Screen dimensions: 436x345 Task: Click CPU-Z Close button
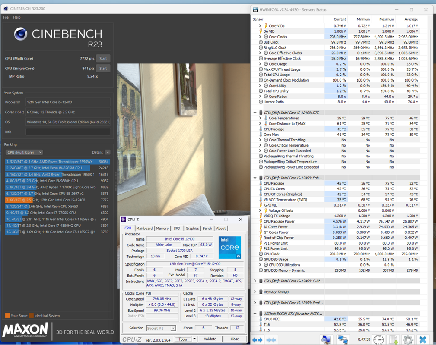tap(234, 339)
